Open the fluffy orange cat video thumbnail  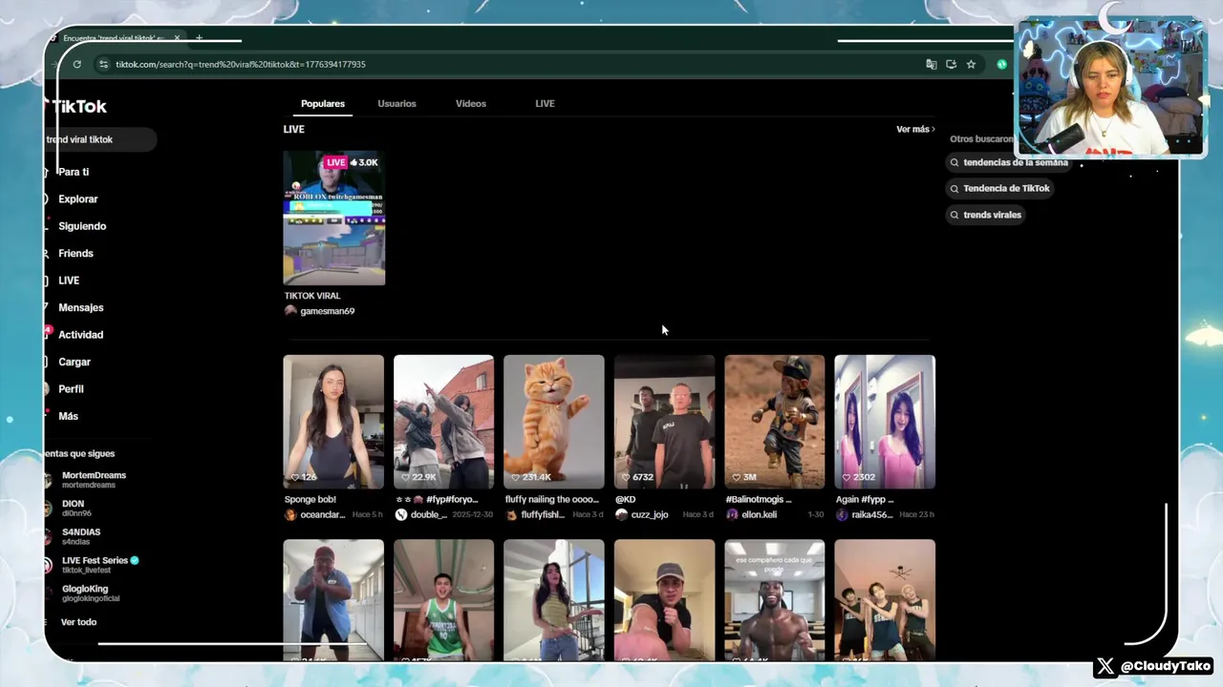(x=554, y=422)
